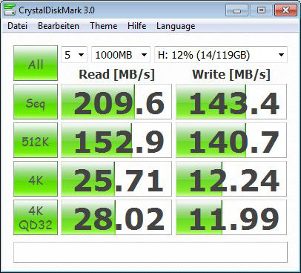
Task: Expand the drive selection dropdown H: 12%
Action: [x=221, y=55]
